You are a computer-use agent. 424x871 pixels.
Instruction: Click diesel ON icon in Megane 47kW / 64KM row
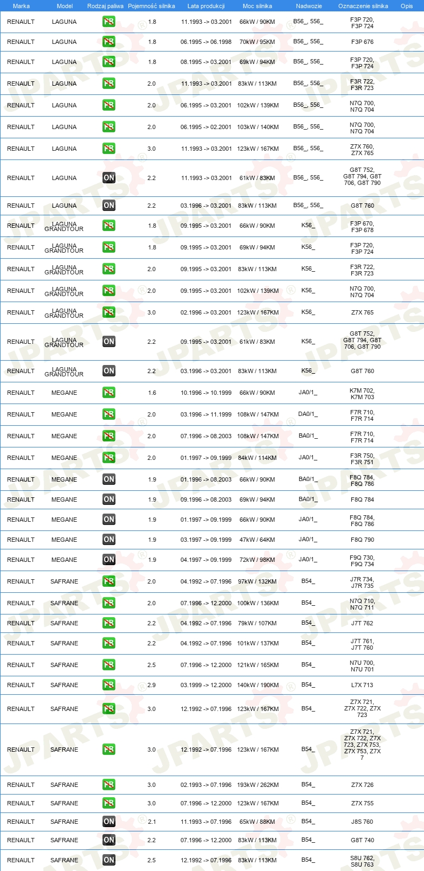click(x=109, y=540)
